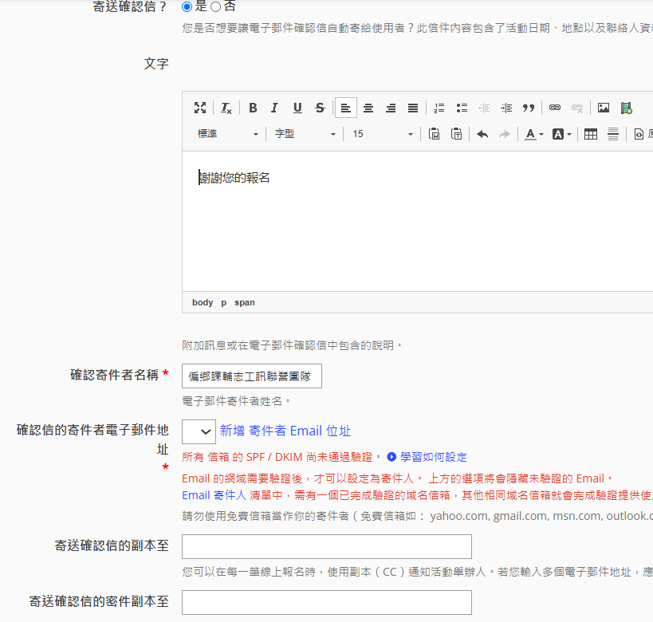This screenshot has height=622, width=653.
Task: Insert a block quote
Action: click(x=529, y=108)
